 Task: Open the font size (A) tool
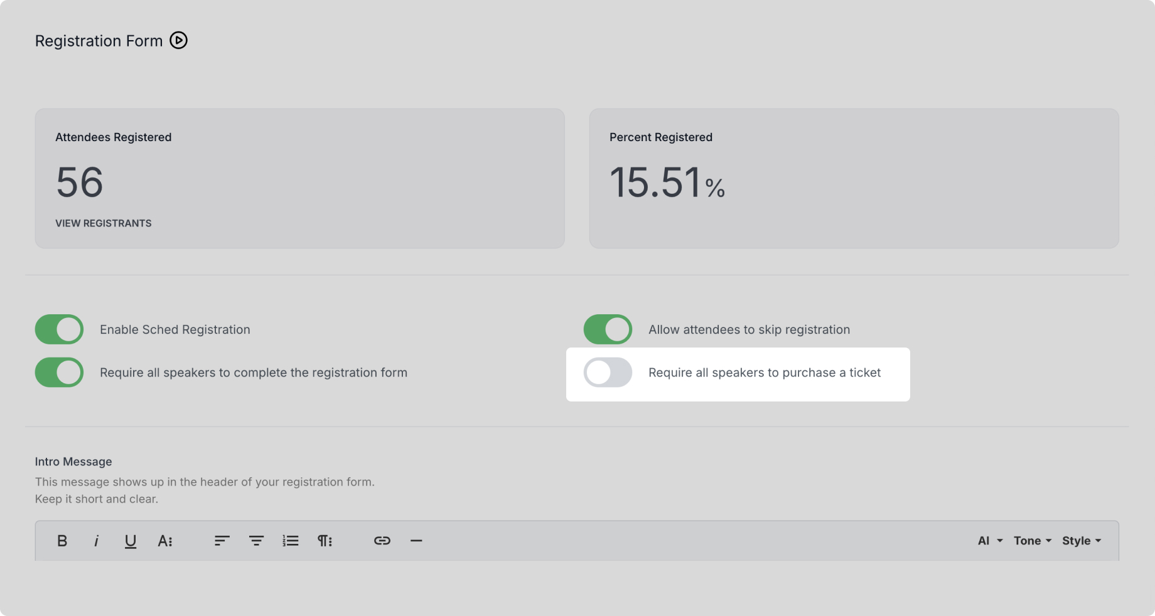(164, 541)
